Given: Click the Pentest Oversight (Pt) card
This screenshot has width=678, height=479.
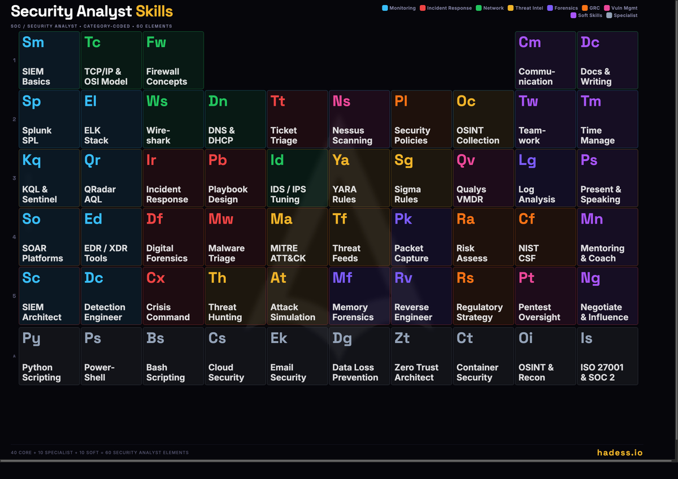Looking at the screenshot, I should tap(546, 295).
